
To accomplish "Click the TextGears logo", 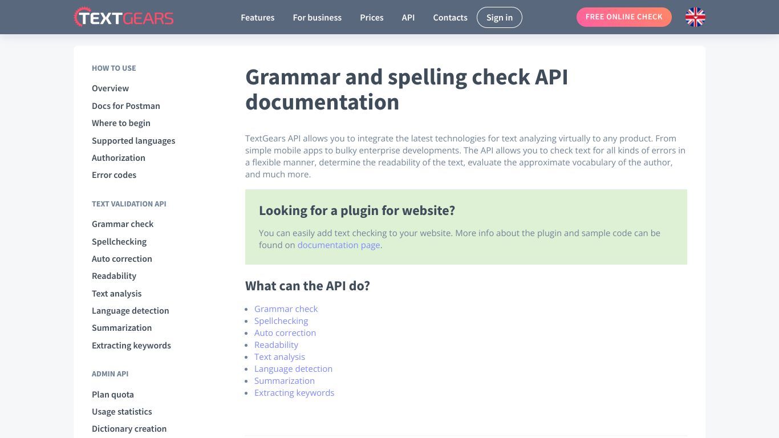I will click(124, 17).
